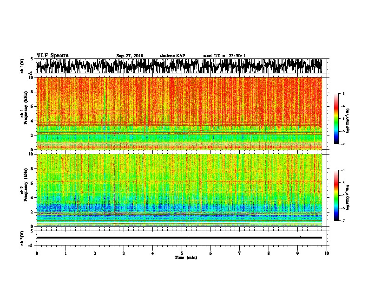Click time axis tick label "8"
Image resolution: width=368 pixels, height=284 pixels.
[x=269, y=253]
